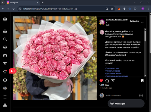
Task: Reload the Instagram page
Action: tap(14, 9)
